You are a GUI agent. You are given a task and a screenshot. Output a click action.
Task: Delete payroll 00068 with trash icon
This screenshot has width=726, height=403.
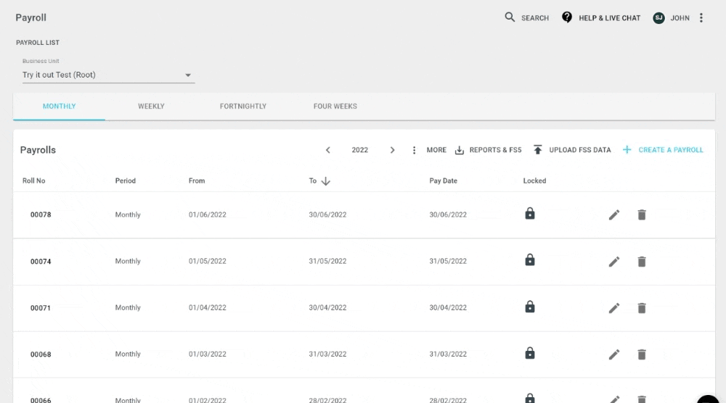pyautogui.click(x=642, y=354)
